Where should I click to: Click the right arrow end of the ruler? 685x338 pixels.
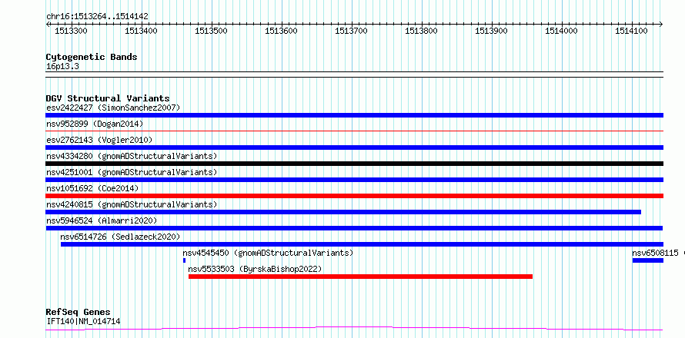(660, 24)
